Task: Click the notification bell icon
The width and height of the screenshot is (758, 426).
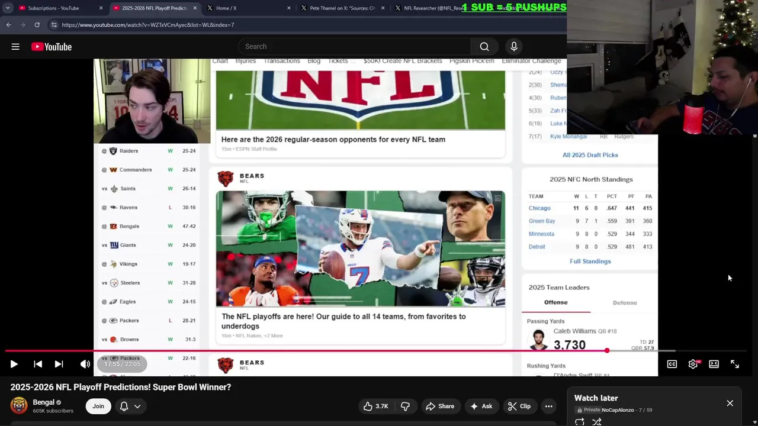Action: (124, 406)
